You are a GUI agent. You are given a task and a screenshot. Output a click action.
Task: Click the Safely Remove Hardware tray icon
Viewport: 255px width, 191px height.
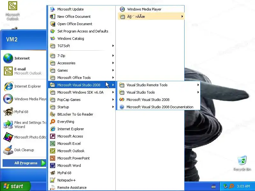(225, 186)
